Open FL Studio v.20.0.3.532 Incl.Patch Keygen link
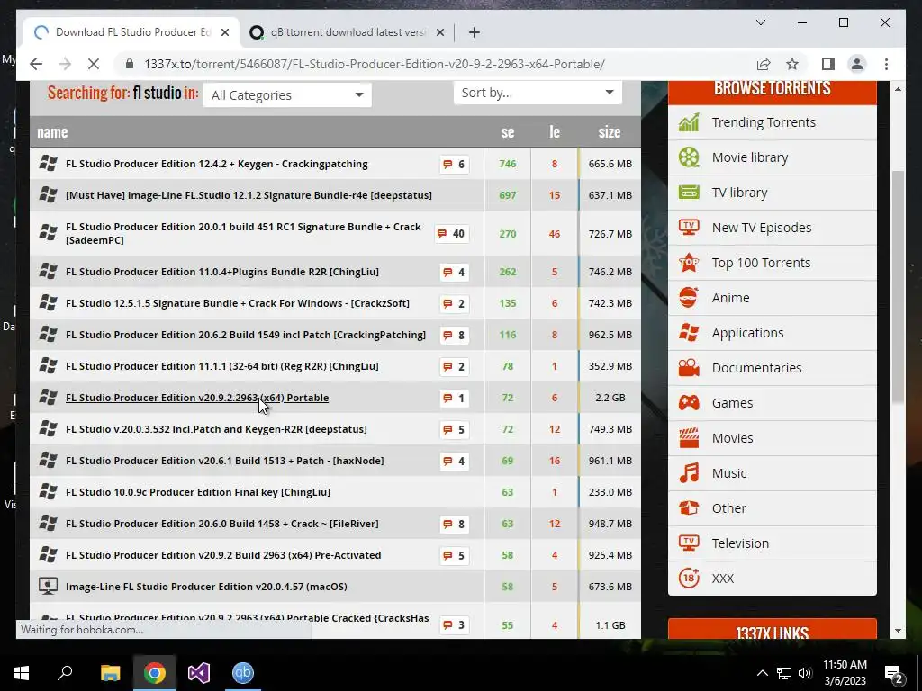The width and height of the screenshot is (922, 691). click(x=216, y=429)
